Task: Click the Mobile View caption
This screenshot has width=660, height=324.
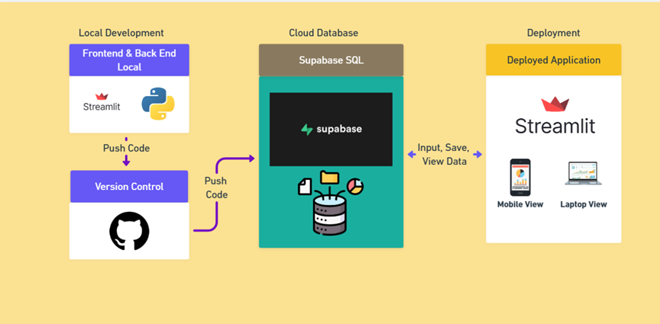Action: [520, 204]
